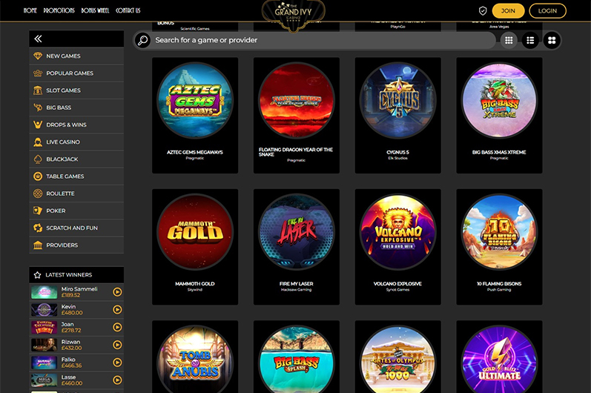Collapse the sidebar with double chevron icon
The width and height of the screenshot is (591, 393).
point(38,39)
